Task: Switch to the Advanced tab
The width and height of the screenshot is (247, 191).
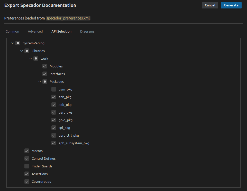Action: [35, 31]
